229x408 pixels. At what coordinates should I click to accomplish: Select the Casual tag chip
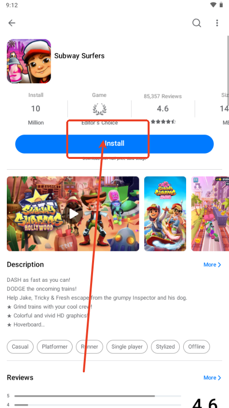20,347
